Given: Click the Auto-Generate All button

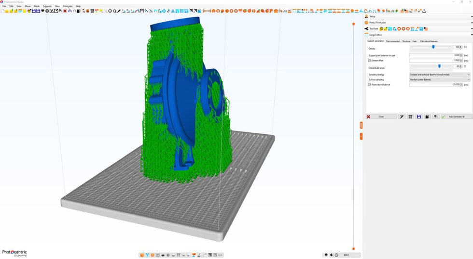Looking at the screenshot, I should coord(457,117).
